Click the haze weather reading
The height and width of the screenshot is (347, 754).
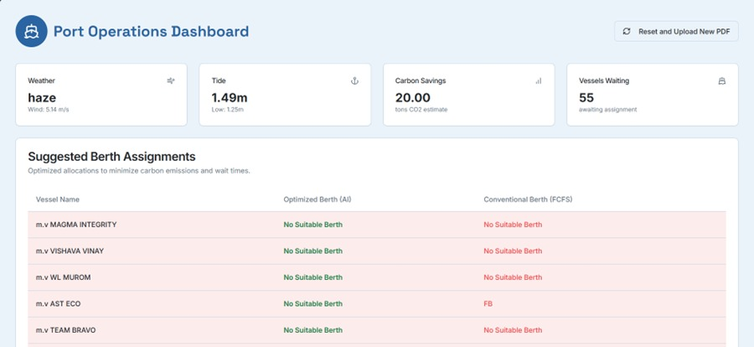coord(42,97)
